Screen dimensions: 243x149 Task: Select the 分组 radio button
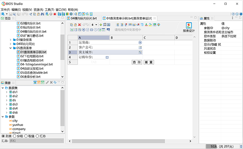tap(15, 136)
